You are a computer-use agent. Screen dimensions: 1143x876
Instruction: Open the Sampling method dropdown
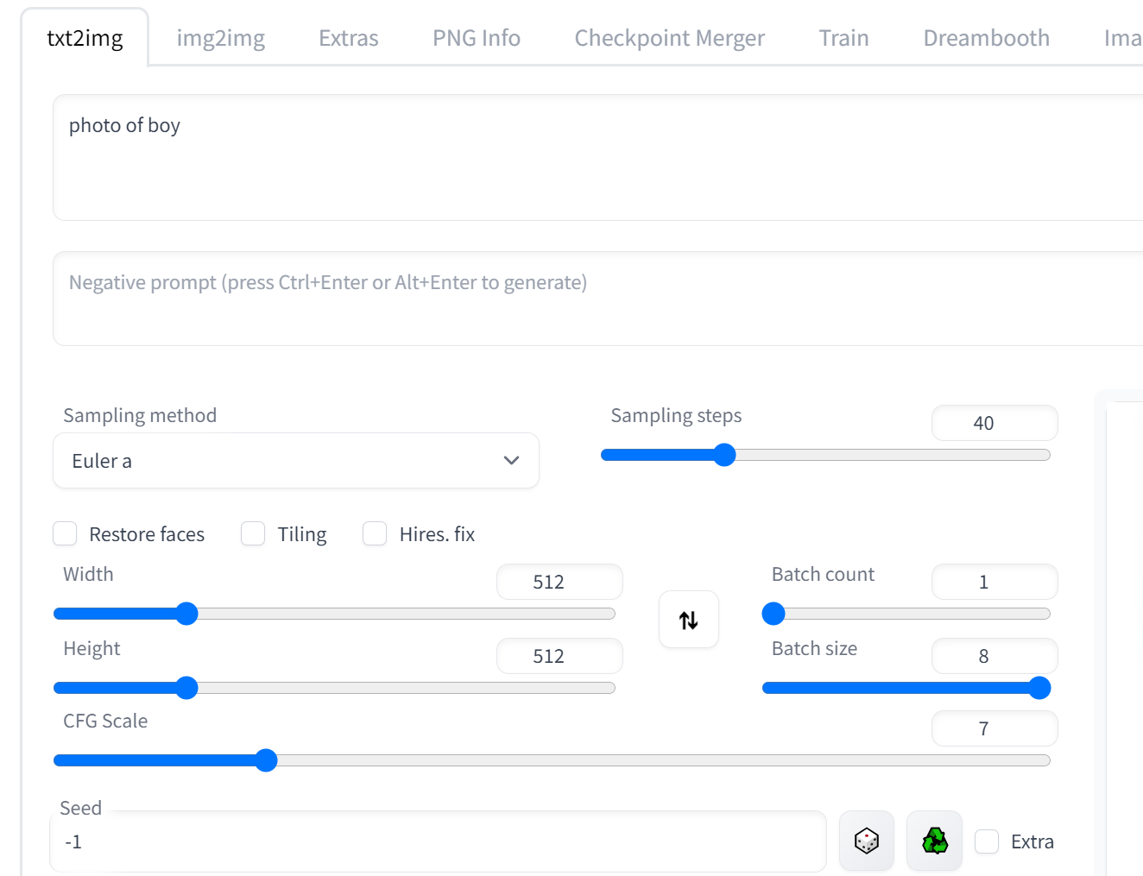tap(295, 461)
